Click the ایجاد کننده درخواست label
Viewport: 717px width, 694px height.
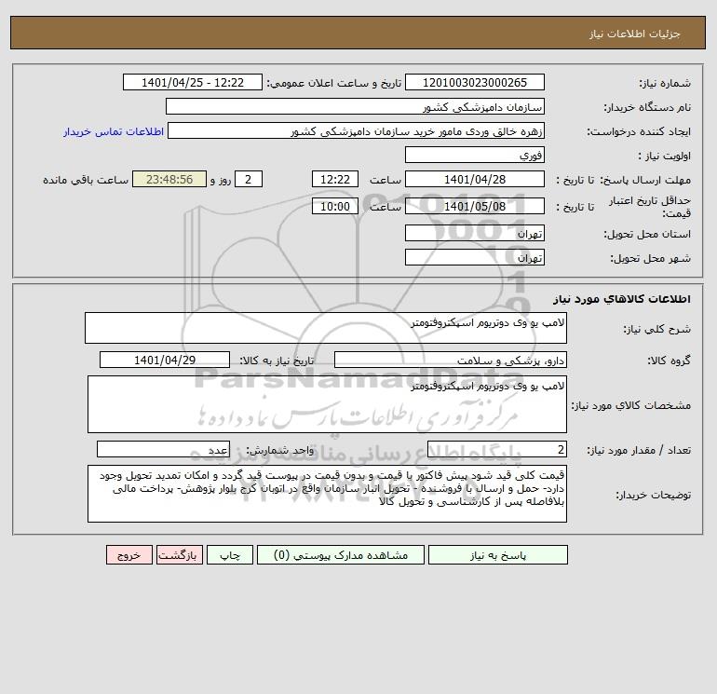tap(639, 131)
